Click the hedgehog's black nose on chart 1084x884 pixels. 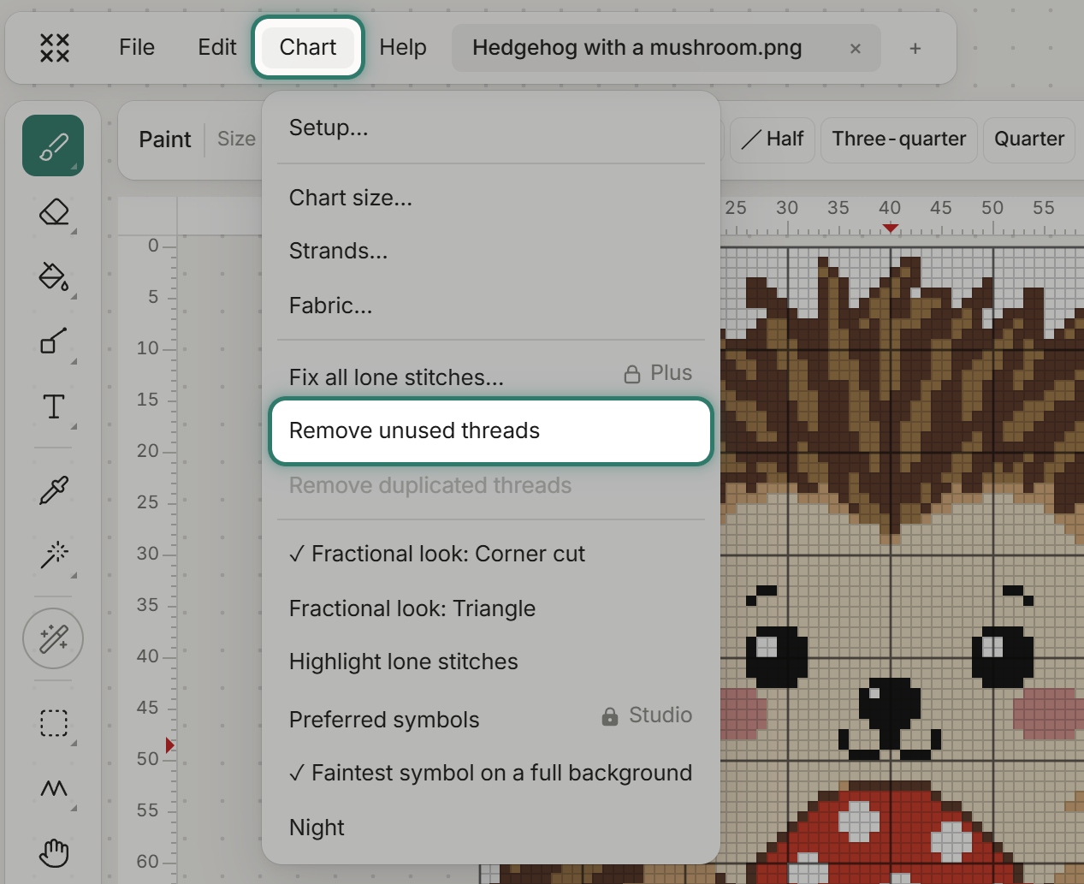pyautogui.click(x=890, y=704)
